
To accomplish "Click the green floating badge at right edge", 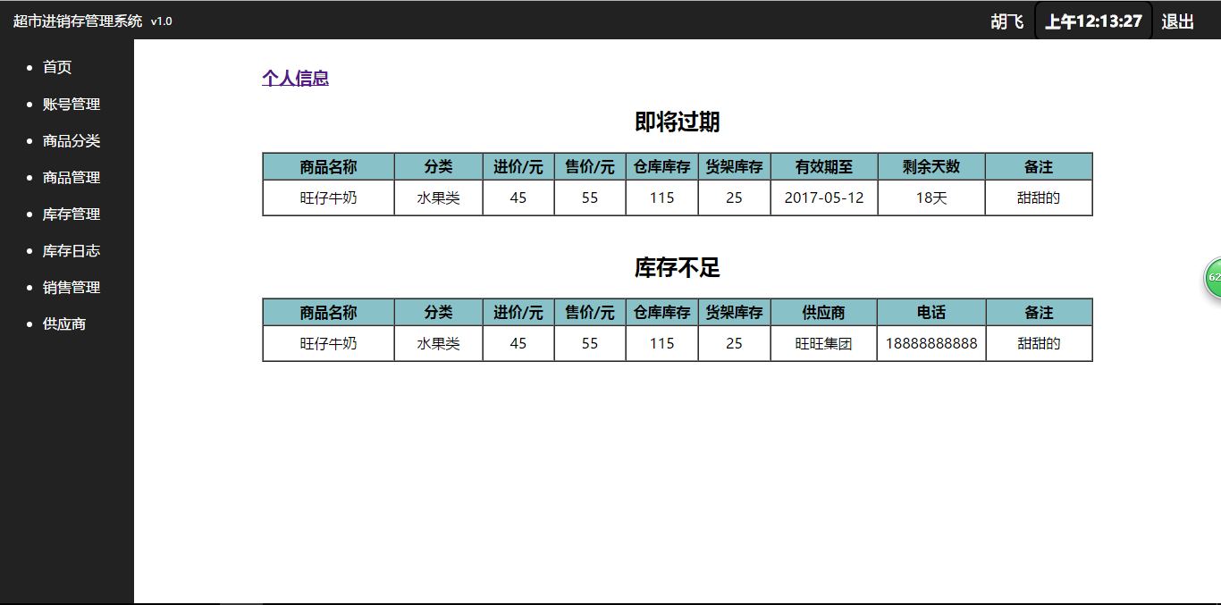I will pos(1213,278).
